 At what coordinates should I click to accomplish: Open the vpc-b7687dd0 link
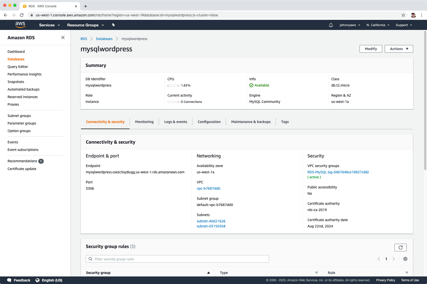coord(208,188)
